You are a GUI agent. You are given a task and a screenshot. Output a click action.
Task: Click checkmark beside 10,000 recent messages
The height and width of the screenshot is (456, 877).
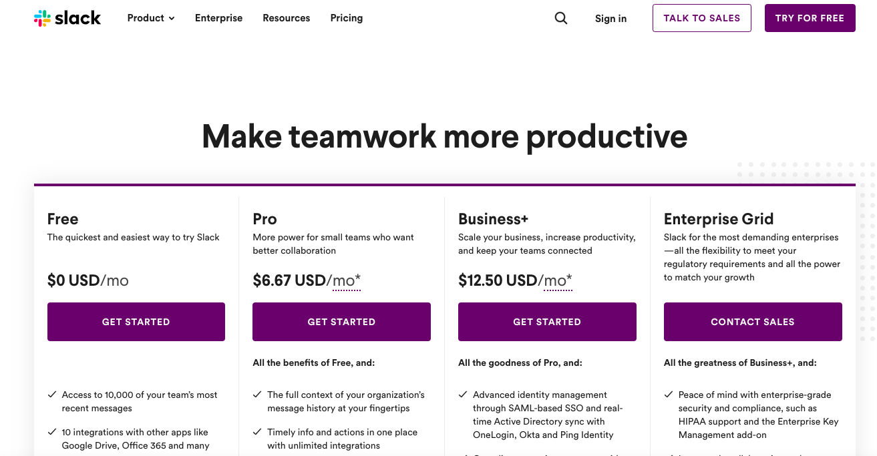(52, 395)
